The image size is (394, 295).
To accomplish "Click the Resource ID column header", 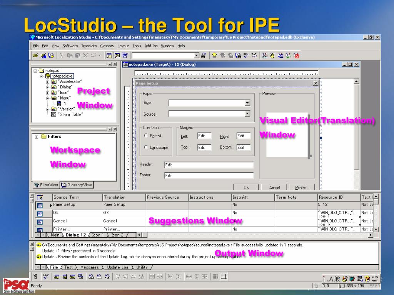I will pyautogui.click(x=339, y=197).
